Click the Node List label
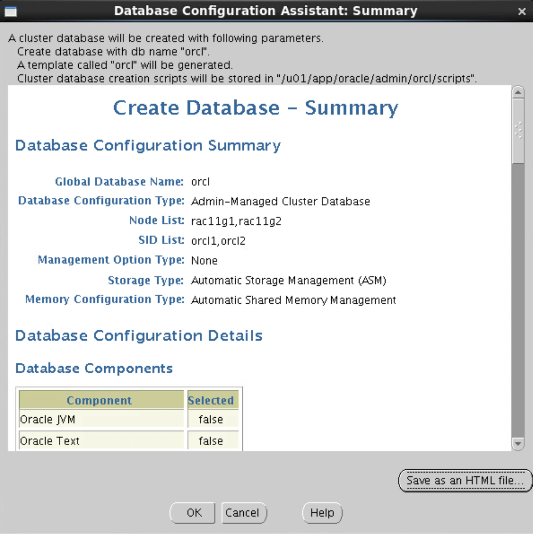 [157, 221]
